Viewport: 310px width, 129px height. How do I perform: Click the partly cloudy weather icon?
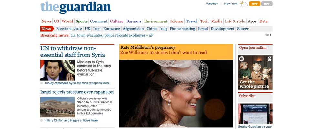click(x=244, y=4)
